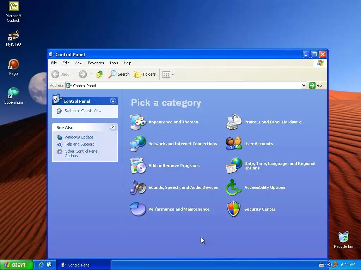Select the MyPal 68 desktop icon
This screenshot has width=361, height=270.
coord(13,38)
